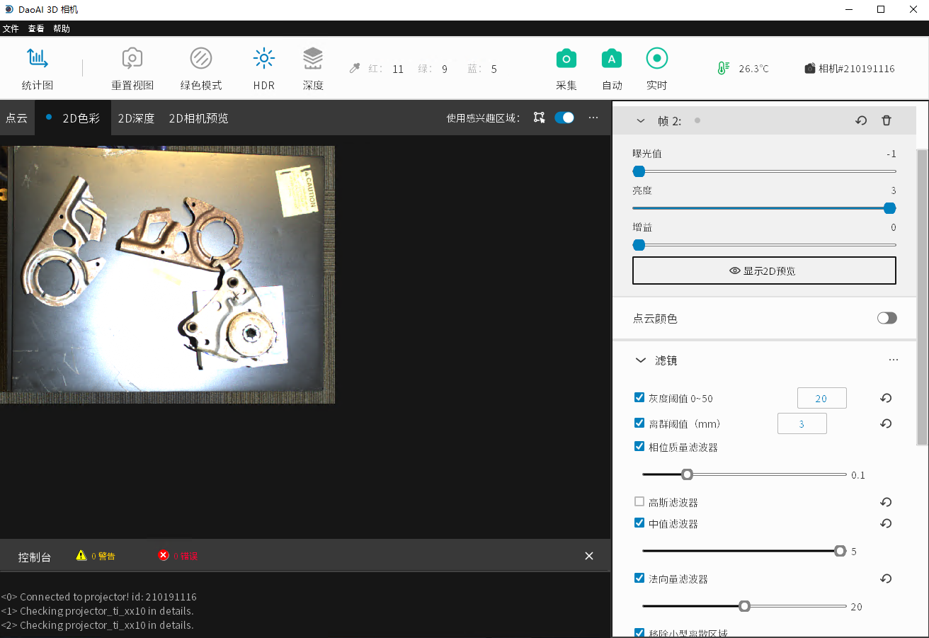Collapse the 滤镜 filters section

(x=641, y=360)
